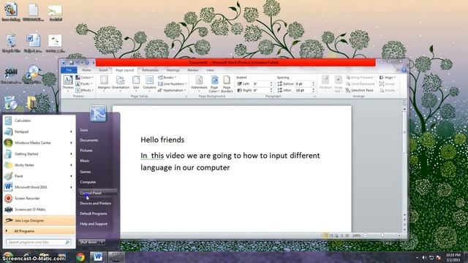Expand the Theme Effects dropdown
Screen dimensions: 468x263
[x=85, y=91]
